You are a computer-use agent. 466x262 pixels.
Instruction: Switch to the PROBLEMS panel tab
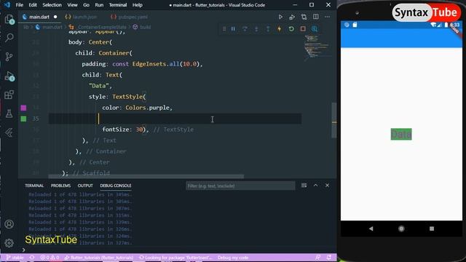click(60, 186)
